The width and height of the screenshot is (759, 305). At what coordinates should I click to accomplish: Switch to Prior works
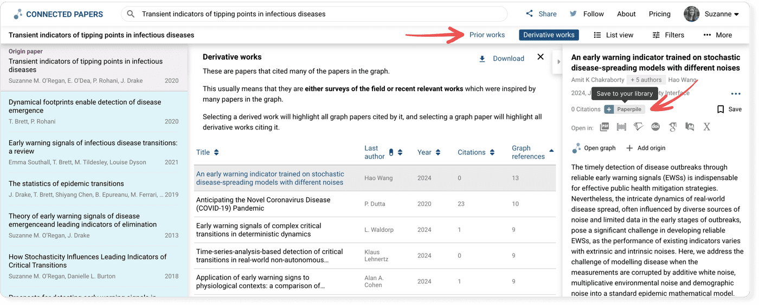pyautogui.click(x=487, y=35)
